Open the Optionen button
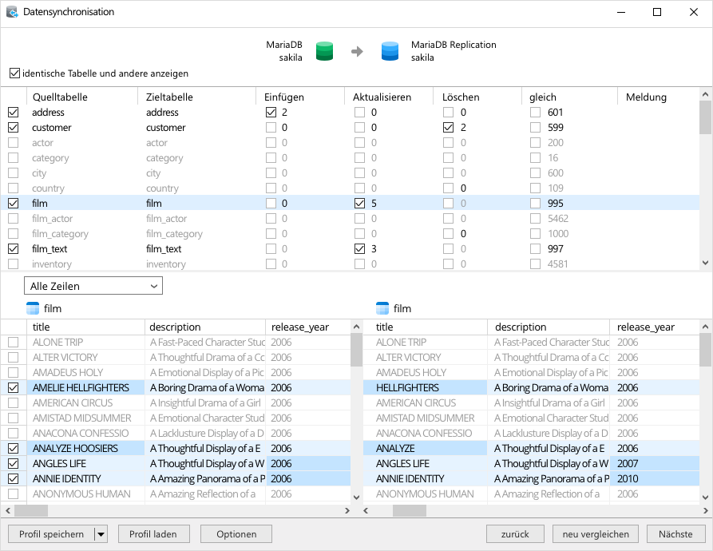The image size is (713, 551). (236, 534)
